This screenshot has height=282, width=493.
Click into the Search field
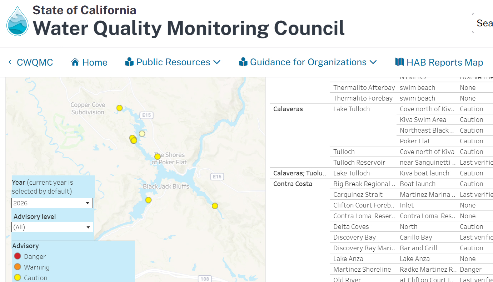[483, 23]
